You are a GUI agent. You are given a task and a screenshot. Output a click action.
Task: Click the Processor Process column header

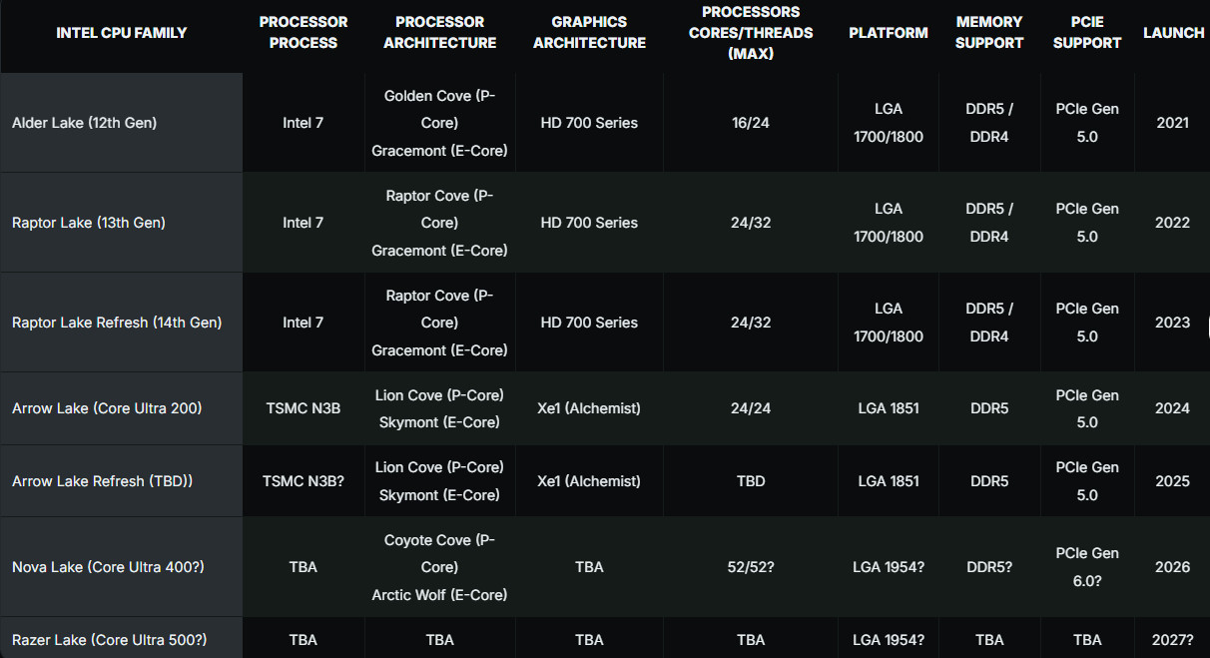[x=302, y=33]
